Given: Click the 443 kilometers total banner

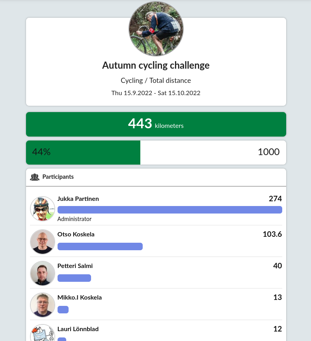Looking at the screenshot, I should pos(156,124).
